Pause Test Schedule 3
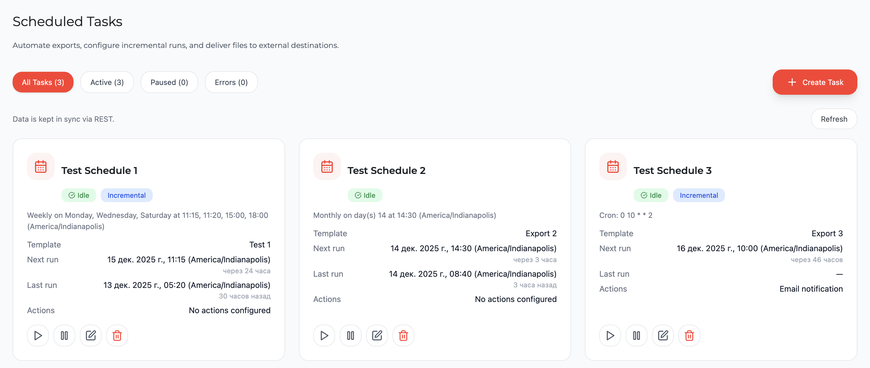Screen dimensions: 870x368 click(x=636, y=335)
